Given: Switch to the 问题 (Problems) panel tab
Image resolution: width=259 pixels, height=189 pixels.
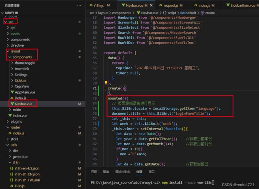Looking at the screenshot, I should (94, 171).
